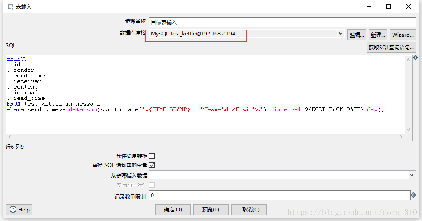Image resolution: width=422 pixels, height=221 pixels.
Task: Click the 预览(P) button
Action: [x=211, y=209]
